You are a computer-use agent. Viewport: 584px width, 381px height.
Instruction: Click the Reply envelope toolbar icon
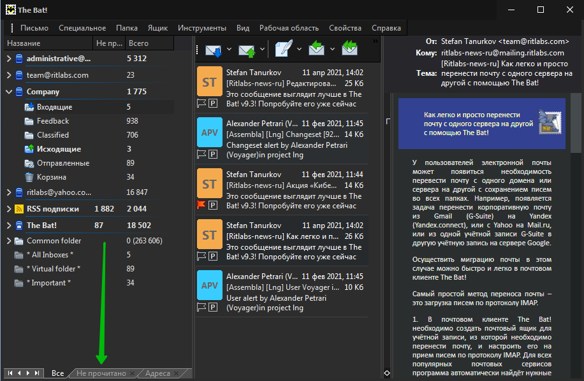click(x=316, y=48)
